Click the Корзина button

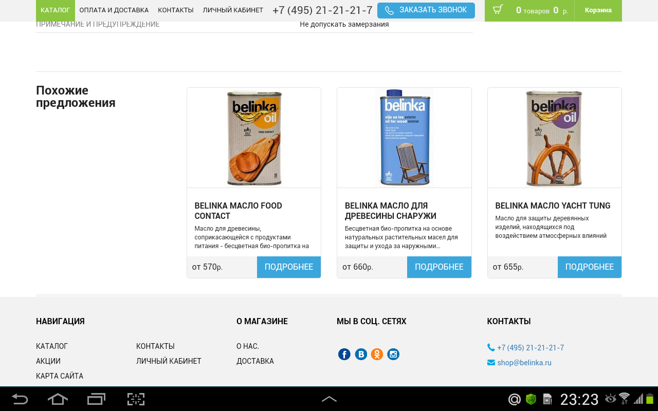point(598,10)
